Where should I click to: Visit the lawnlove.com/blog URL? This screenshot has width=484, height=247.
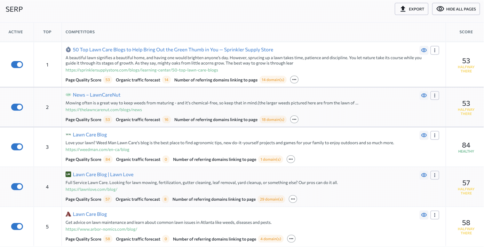pyautogui.click(x=92, y=190)
